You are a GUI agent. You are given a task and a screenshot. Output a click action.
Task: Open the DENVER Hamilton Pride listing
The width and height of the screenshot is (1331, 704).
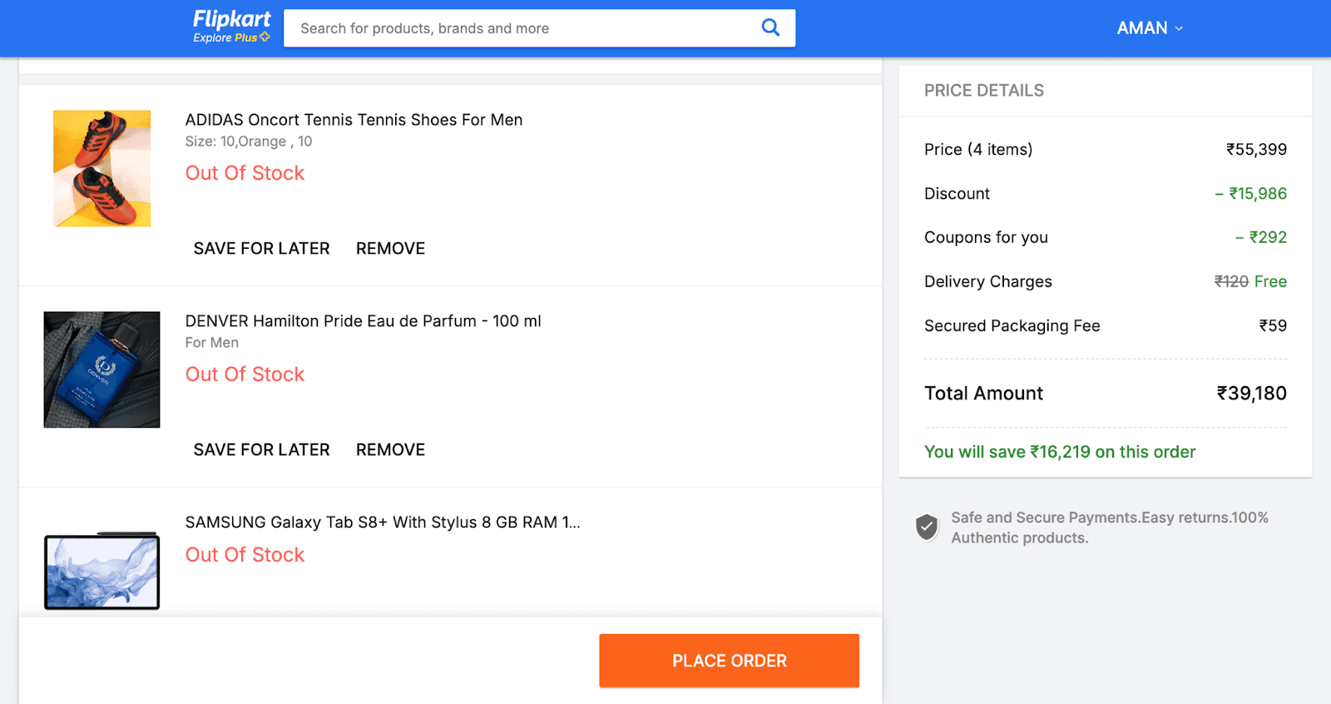pyautogui.click(x=363, y=320)
